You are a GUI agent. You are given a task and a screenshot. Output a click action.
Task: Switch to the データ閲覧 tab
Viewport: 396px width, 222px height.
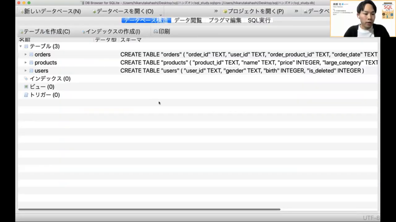(188, 20)
